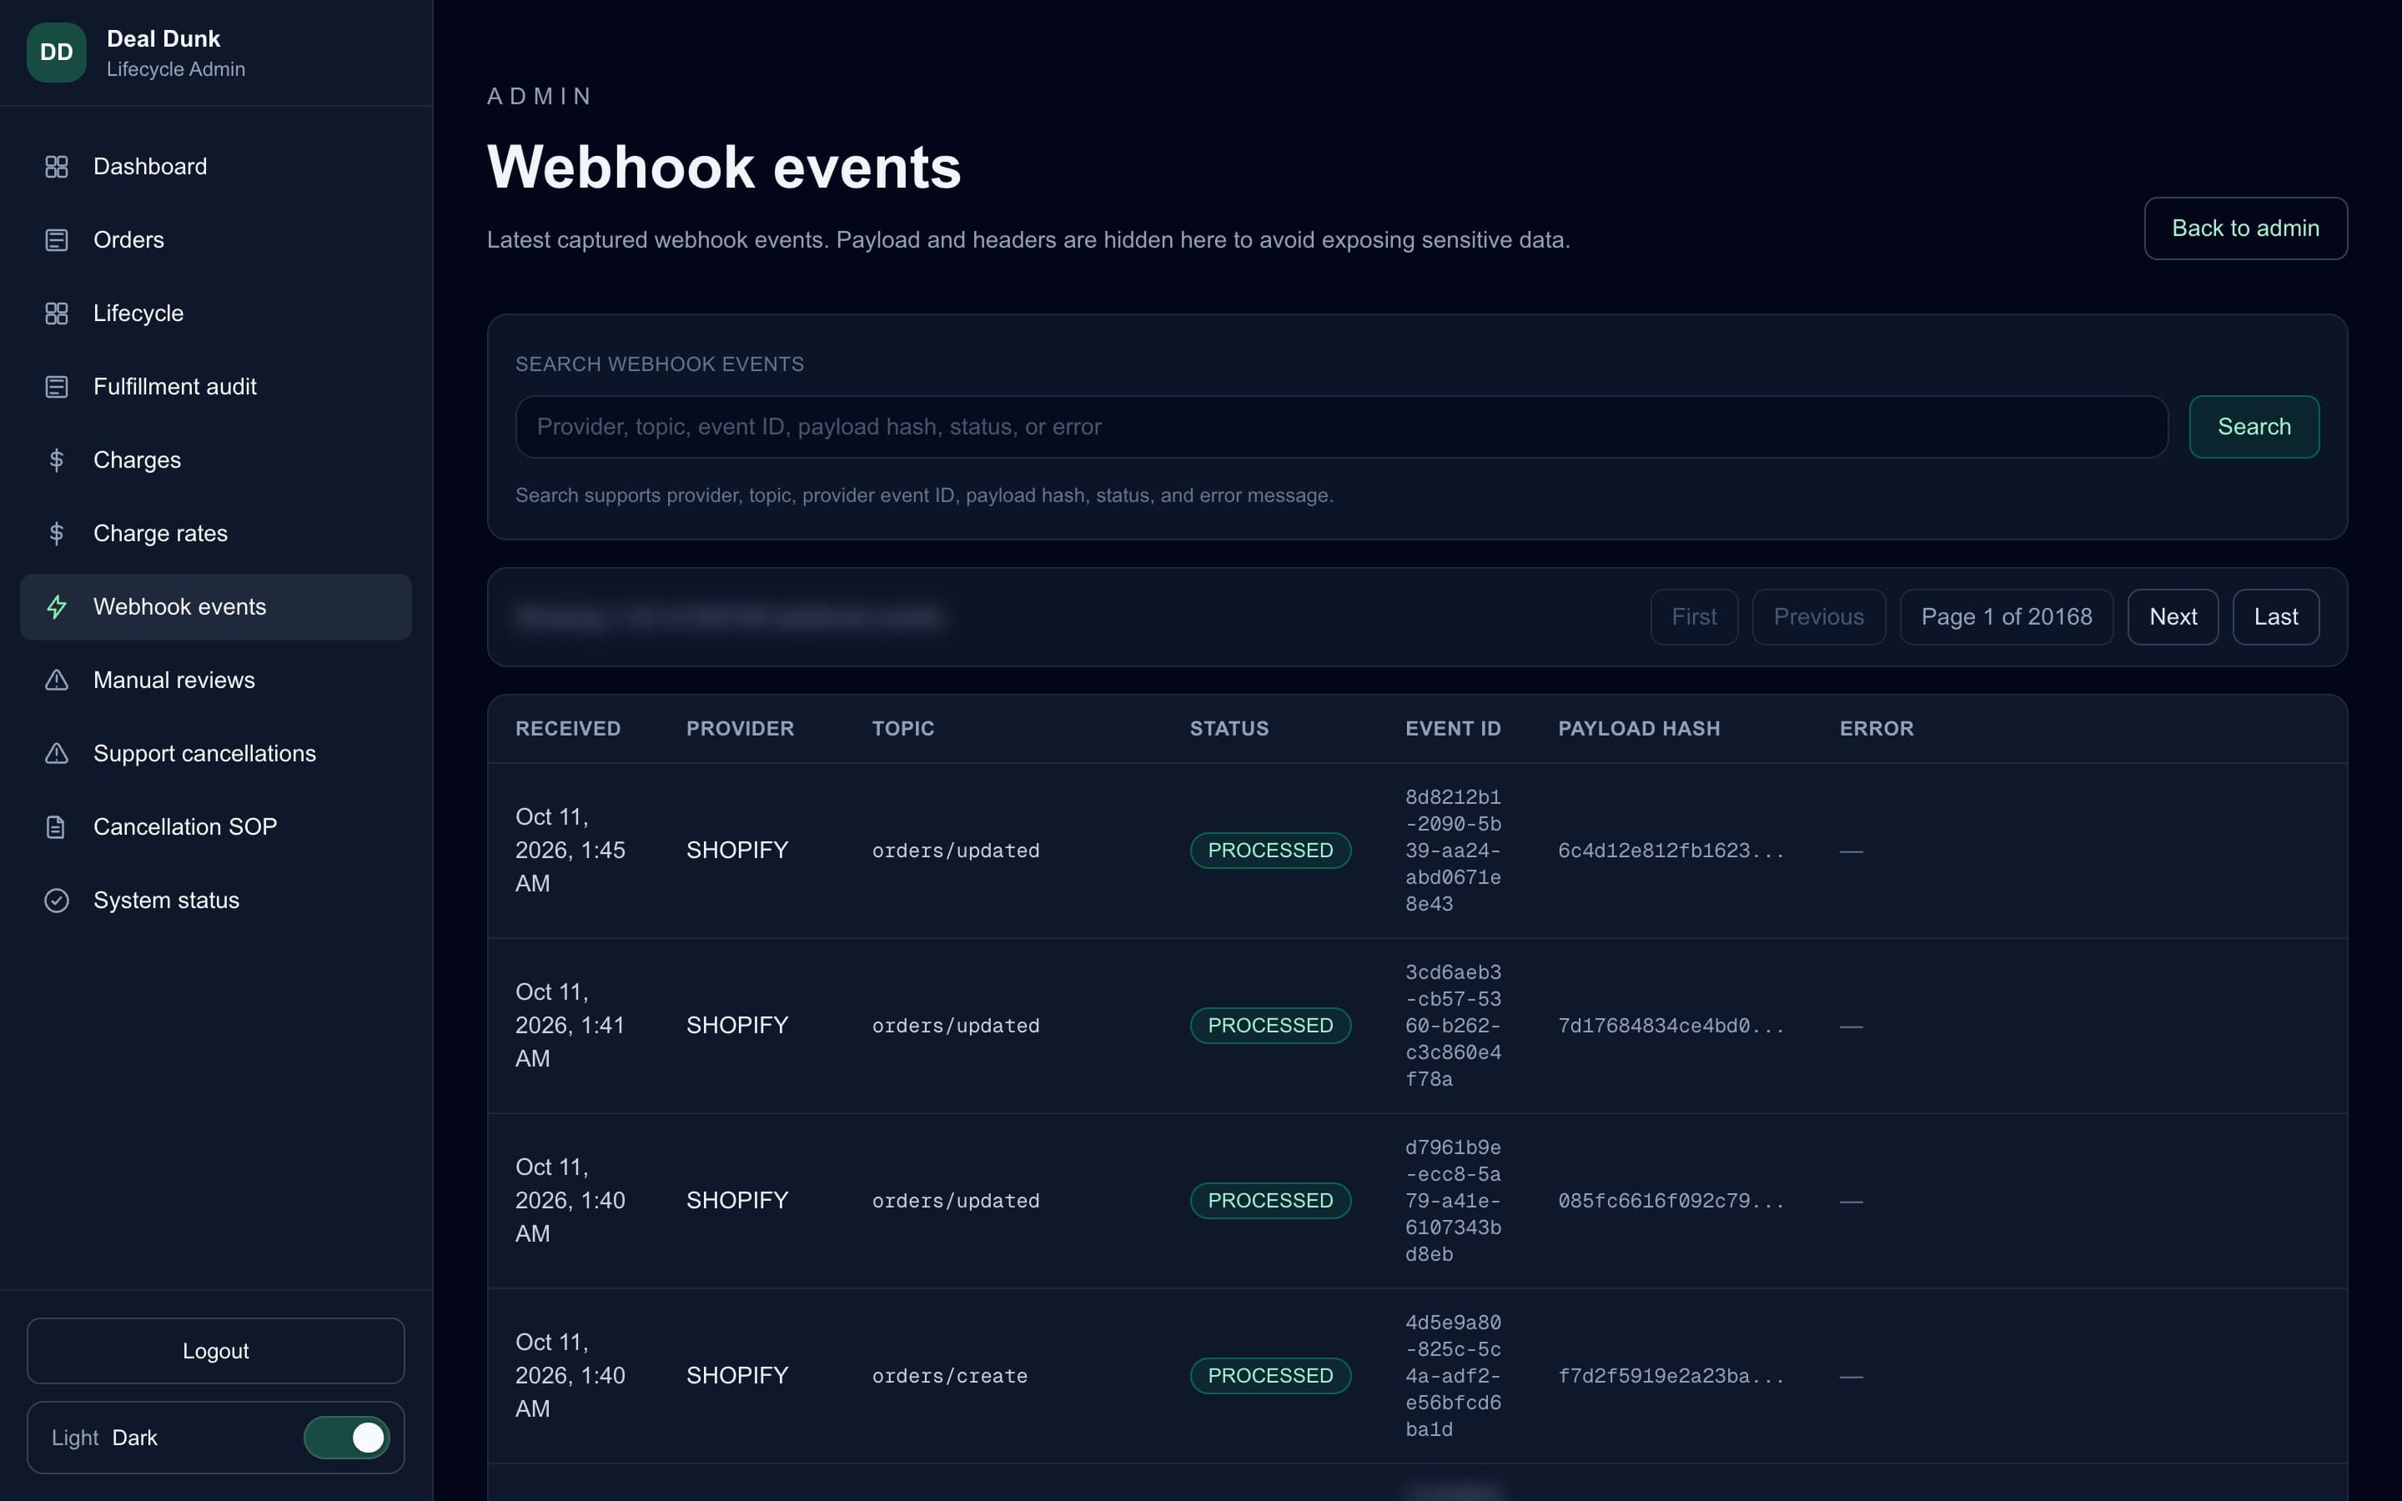2402x1501 pixels.
Task: Click event ID starting d7961b9e
Action: tap(1453, 1201)
